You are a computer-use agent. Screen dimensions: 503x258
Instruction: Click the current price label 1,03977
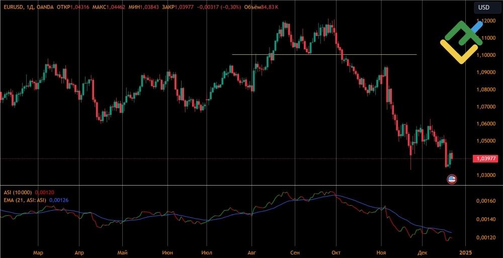484,158
